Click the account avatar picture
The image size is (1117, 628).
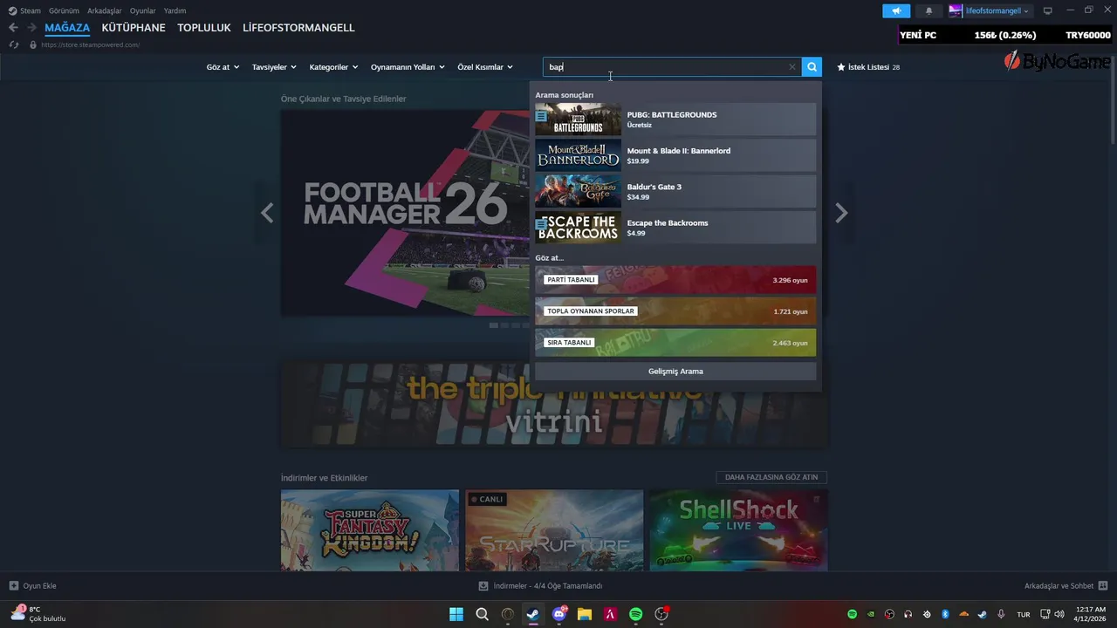pyautogui.click(x=956, y=10)
